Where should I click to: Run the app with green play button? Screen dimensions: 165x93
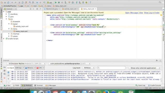(56, 2)
